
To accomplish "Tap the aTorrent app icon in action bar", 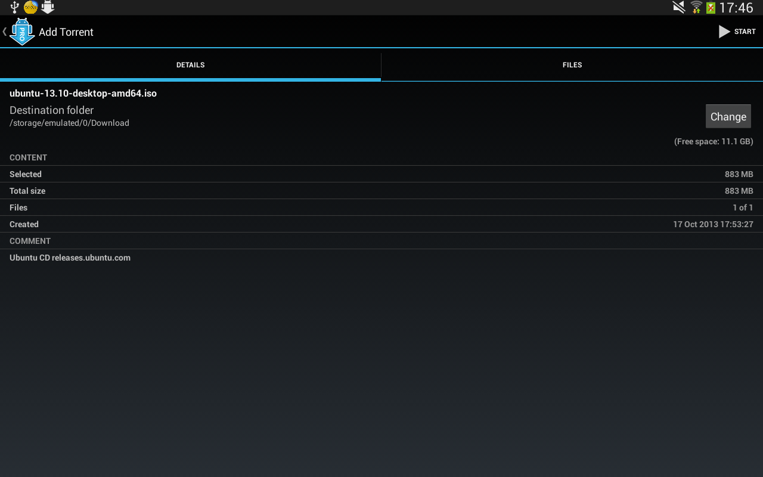I will tap(21, 31).
